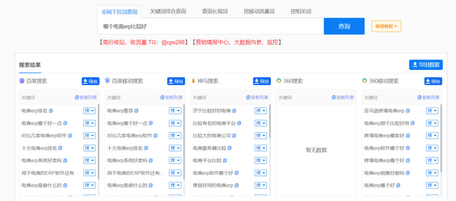The width and height of the screenshot is (456, 201).
Task: Copy keyword 跨境电商erp哪家好 icon
Action: pos(408,135)
